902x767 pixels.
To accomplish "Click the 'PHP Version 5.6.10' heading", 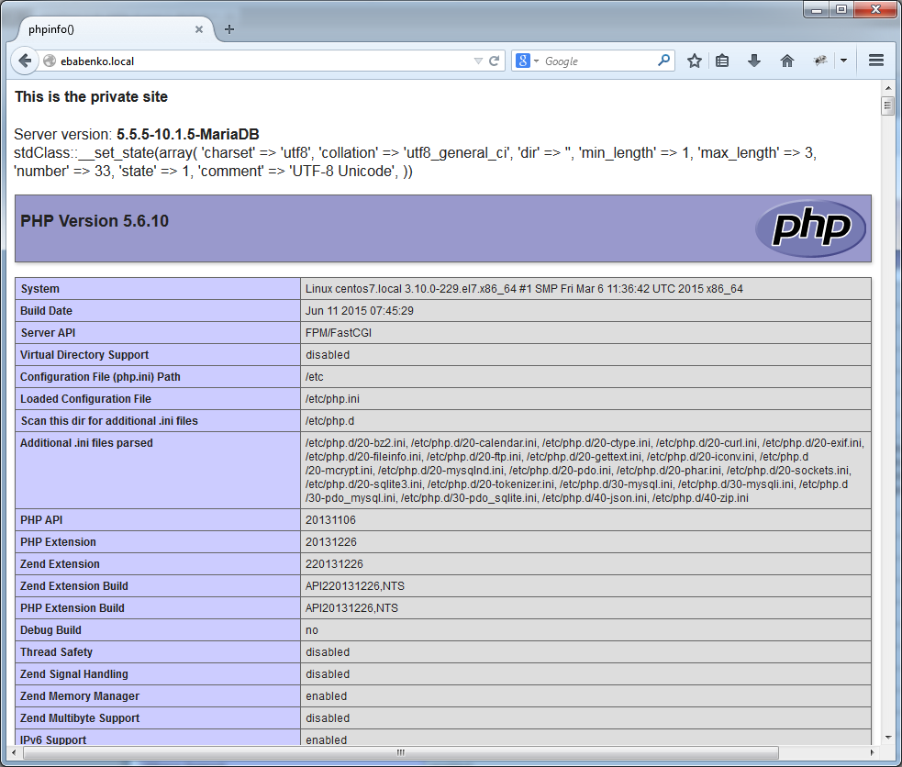I will 95,221.
